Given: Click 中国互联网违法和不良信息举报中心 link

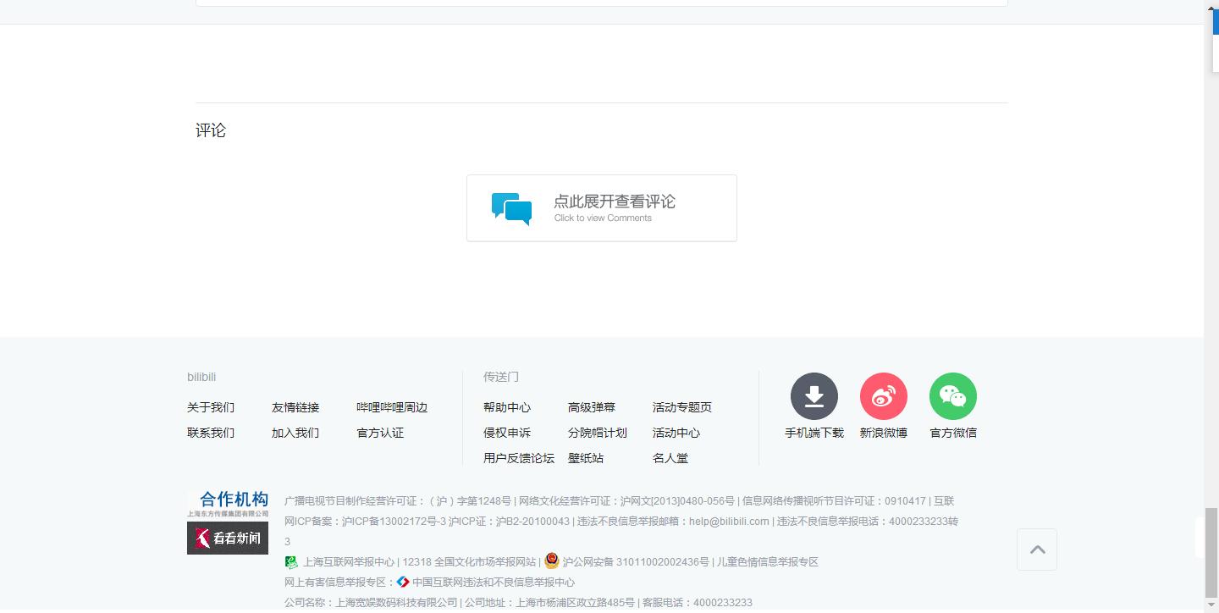Looking at the screenshot, I should 493,583.
